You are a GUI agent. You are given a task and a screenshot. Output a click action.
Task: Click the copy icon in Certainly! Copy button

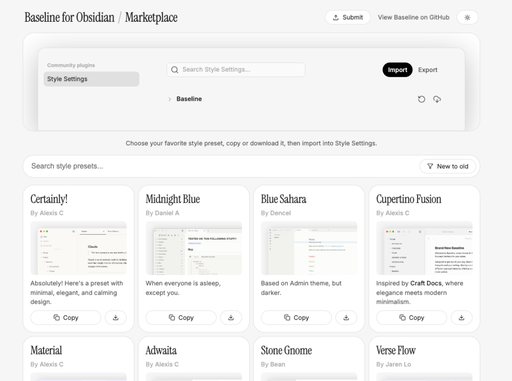[56, 318]
